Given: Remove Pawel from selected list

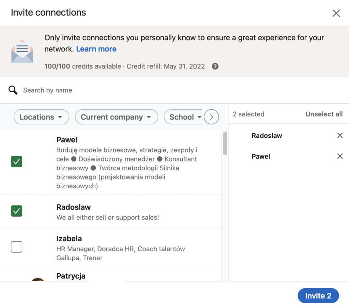Looking at the screenshot, I should 340,156.
